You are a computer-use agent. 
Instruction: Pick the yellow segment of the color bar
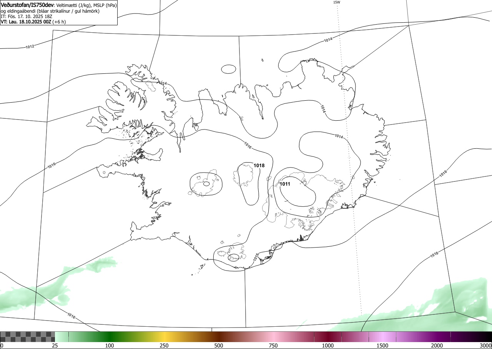click(164, 337)
